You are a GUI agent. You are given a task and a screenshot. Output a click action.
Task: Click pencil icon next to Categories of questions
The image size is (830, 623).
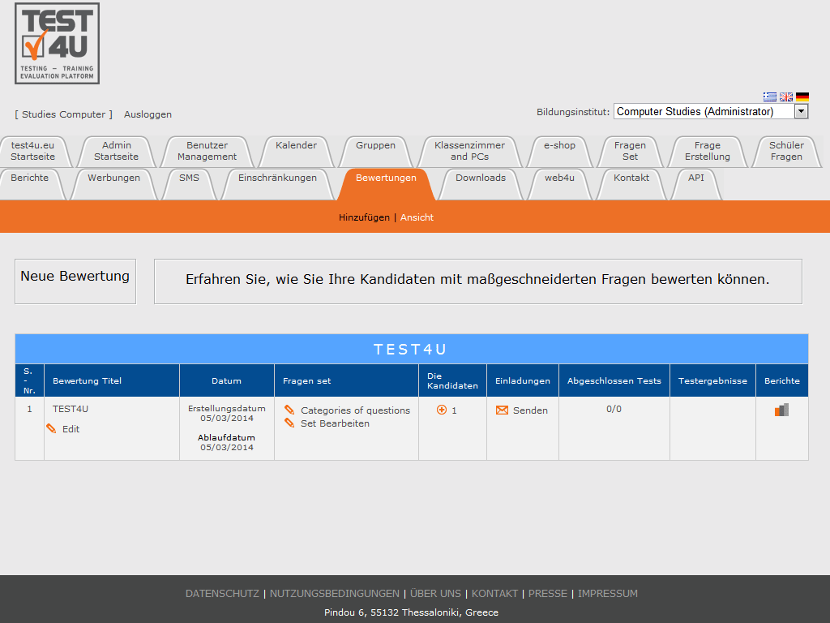click(x=289, y=410)
